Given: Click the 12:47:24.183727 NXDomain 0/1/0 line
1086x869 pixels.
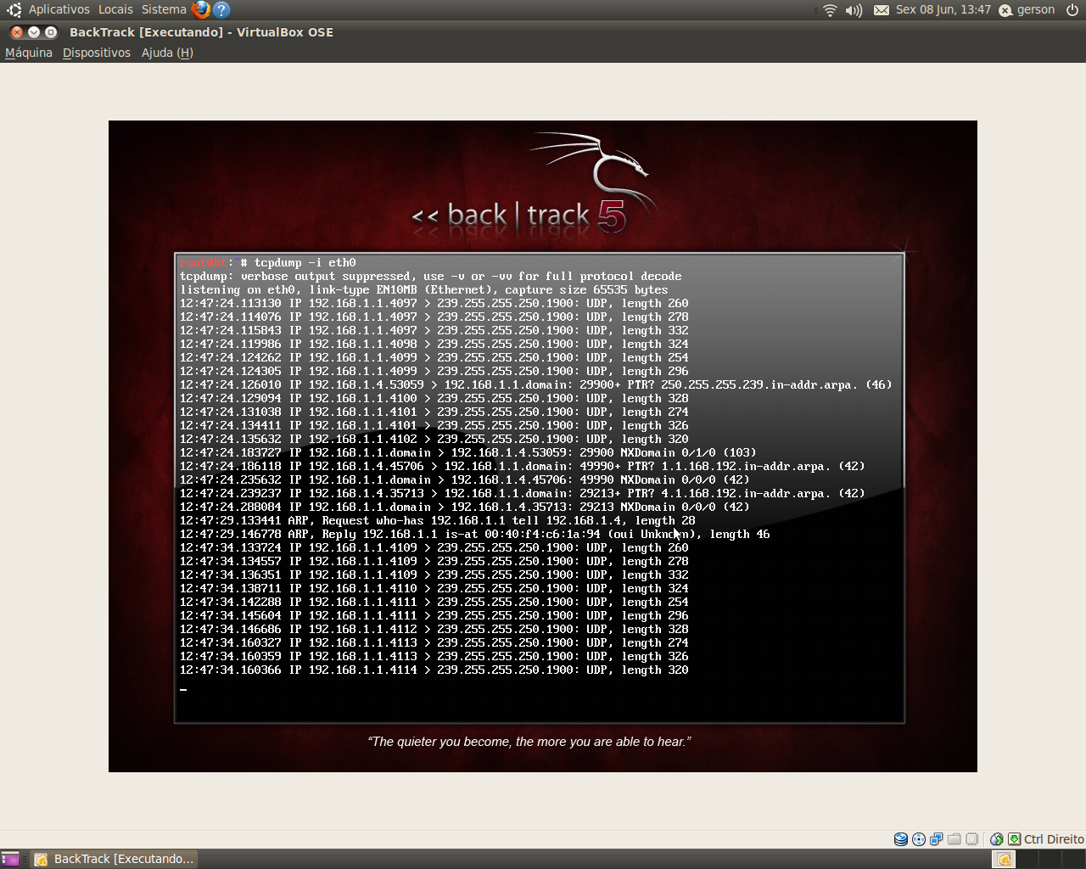Looking at the screenshot, I should [467, 453].
